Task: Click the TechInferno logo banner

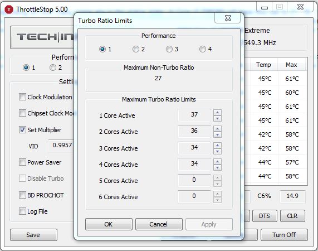Action: [x=42, y=37]
